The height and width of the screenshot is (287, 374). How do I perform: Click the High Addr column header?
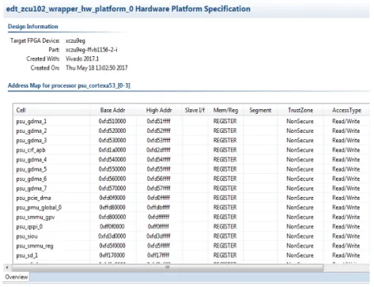point(159,110)
